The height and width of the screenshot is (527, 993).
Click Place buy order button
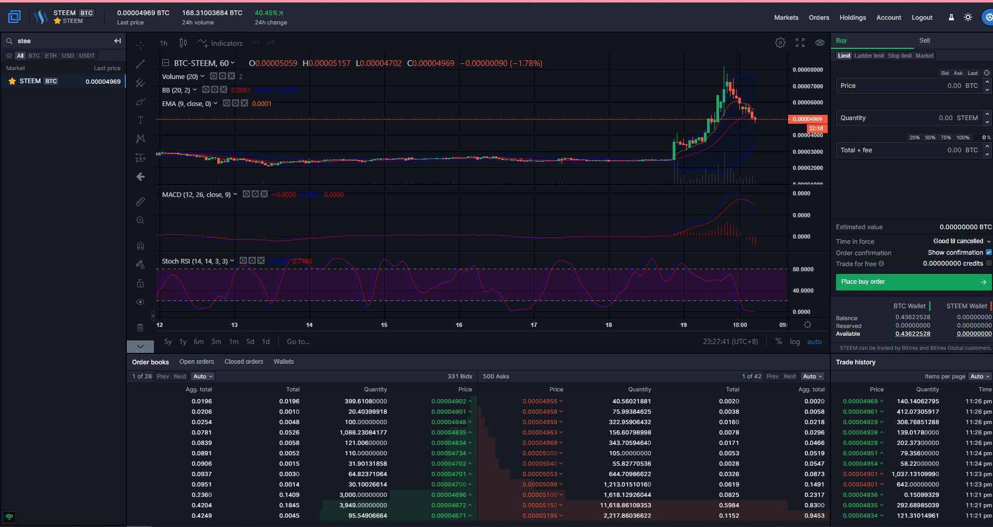click(x=913, y=282)
